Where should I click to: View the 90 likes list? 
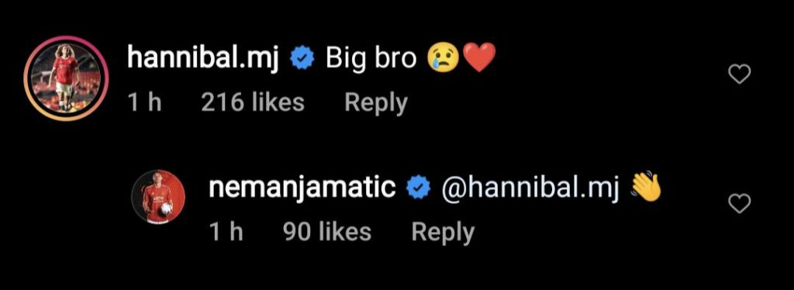326,232
